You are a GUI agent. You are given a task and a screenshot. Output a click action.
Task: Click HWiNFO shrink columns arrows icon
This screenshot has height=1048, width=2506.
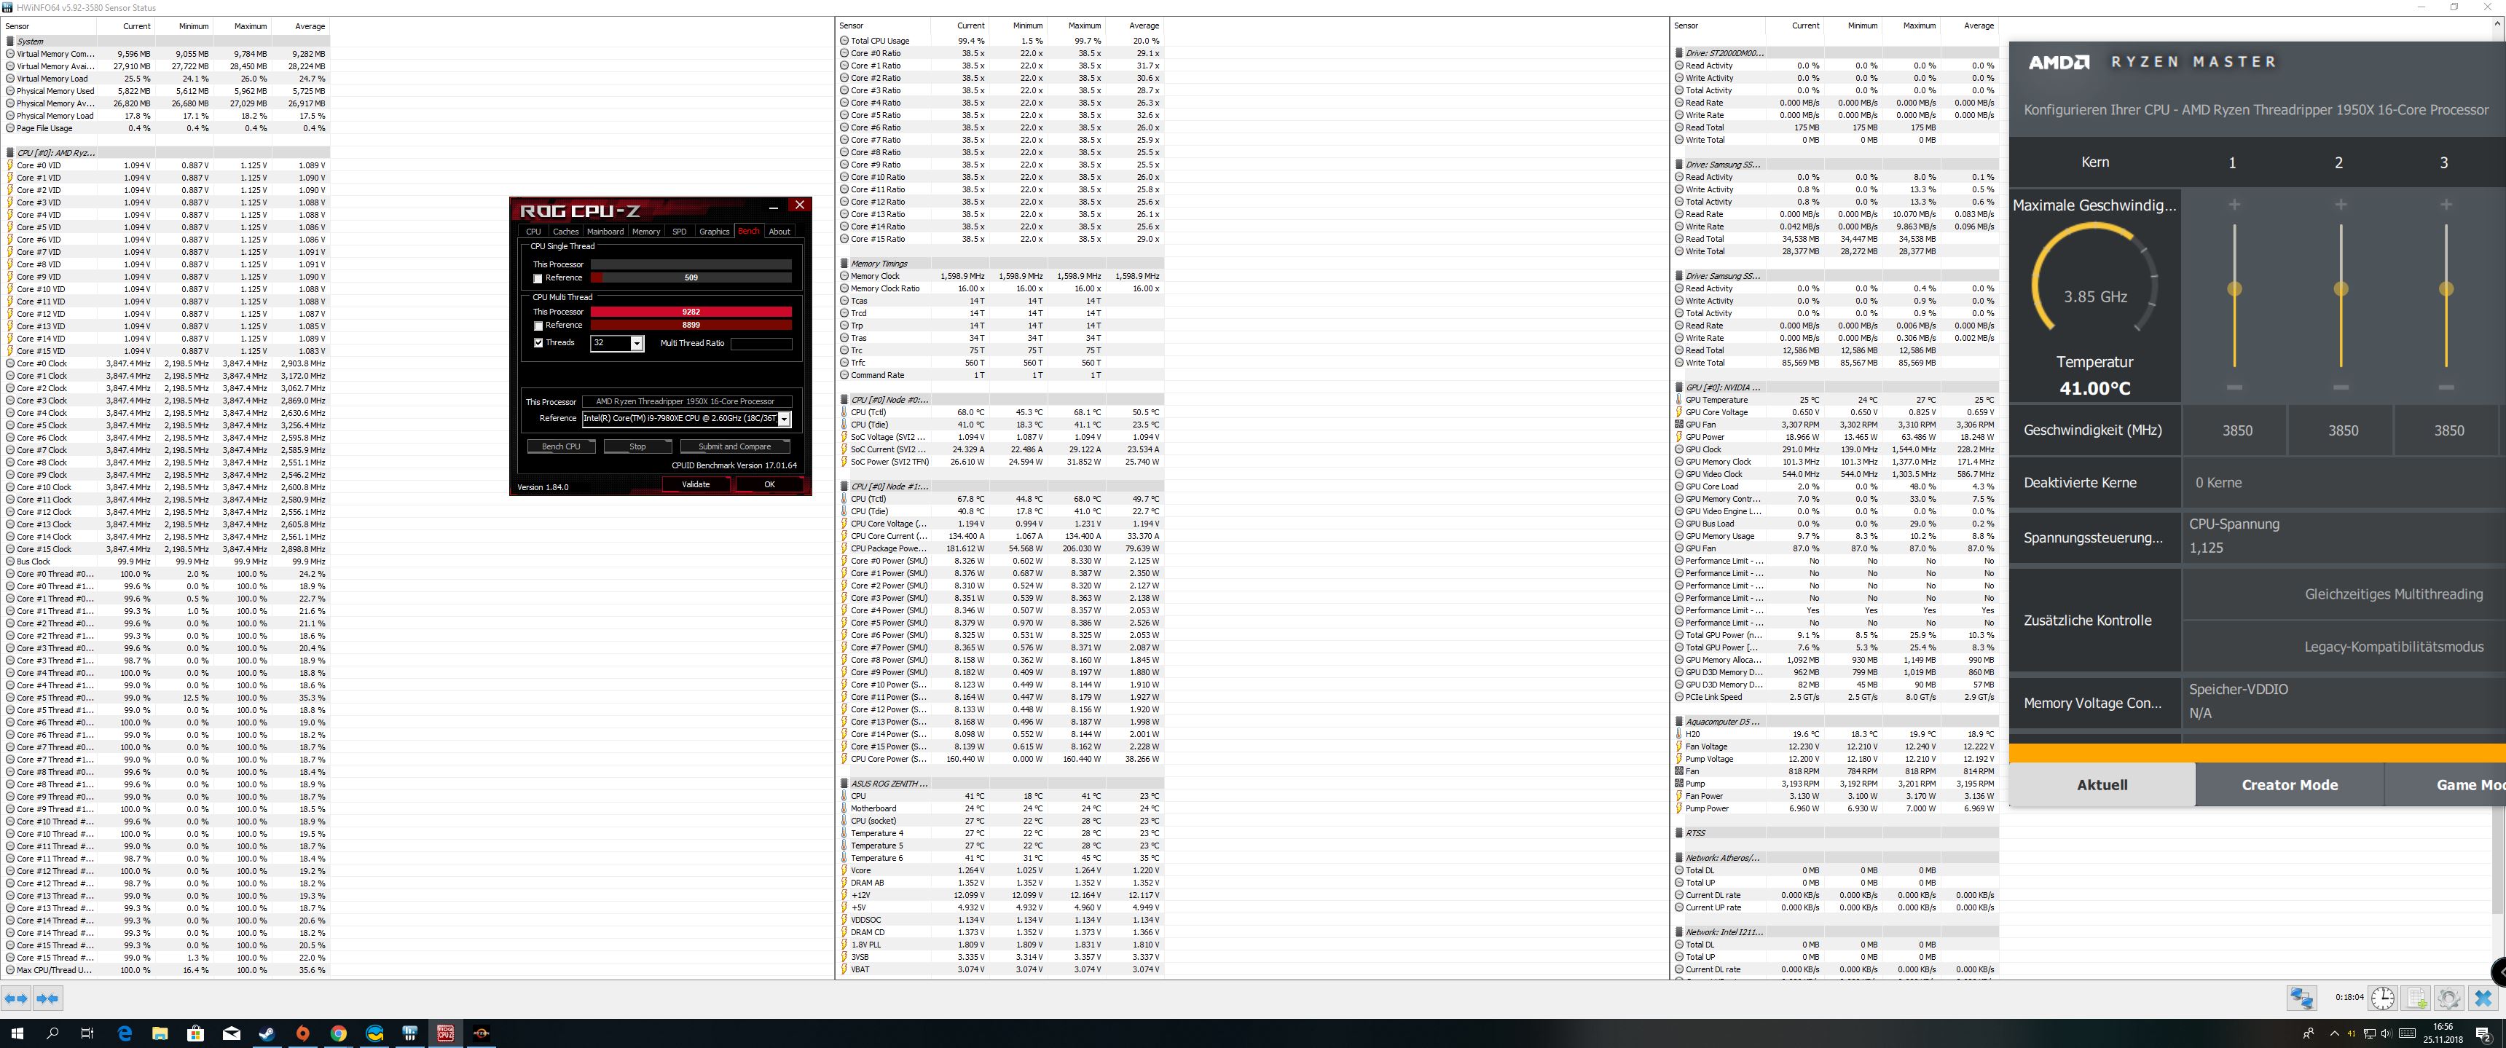[x=47, y=998]
